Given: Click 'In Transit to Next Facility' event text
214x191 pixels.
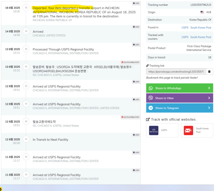Looking at the screenshot, I should click(50, 140).
